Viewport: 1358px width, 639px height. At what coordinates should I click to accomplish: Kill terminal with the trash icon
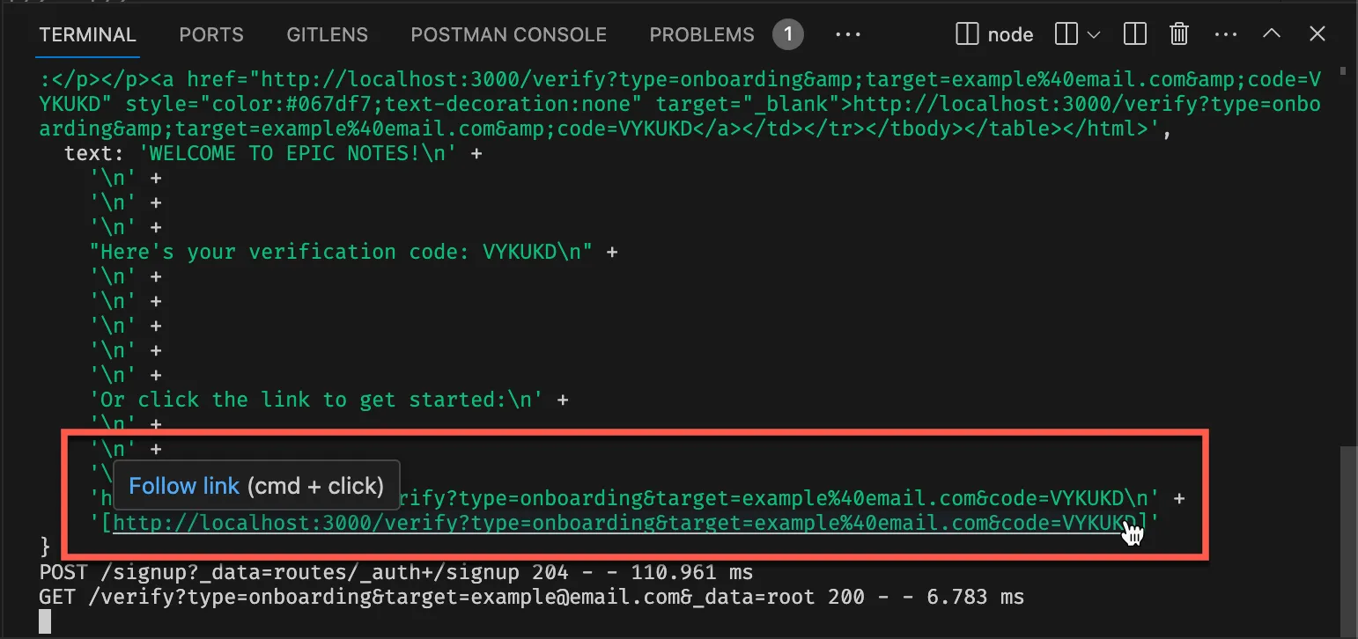(x=1178, y=34)
